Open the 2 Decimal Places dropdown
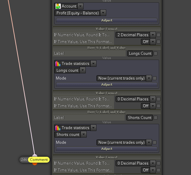The image size is (191, 175). point(153,35)
